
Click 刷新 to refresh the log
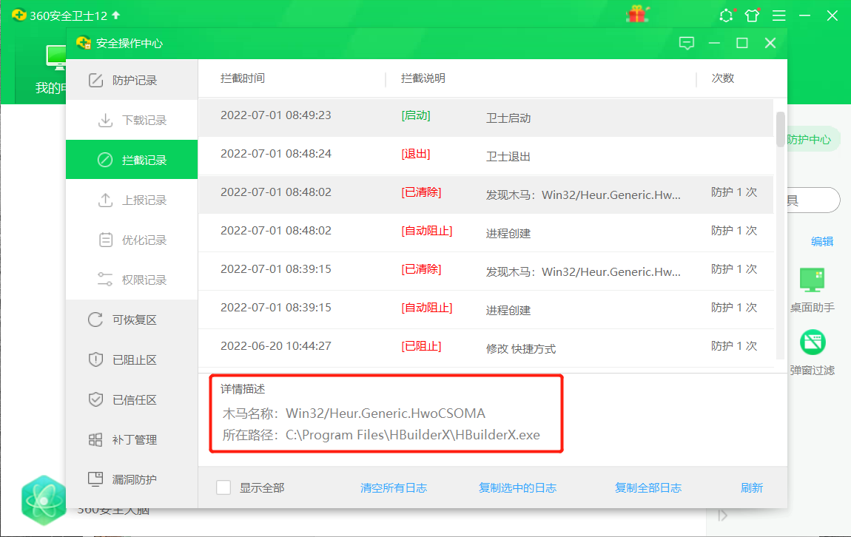[751, 487]
